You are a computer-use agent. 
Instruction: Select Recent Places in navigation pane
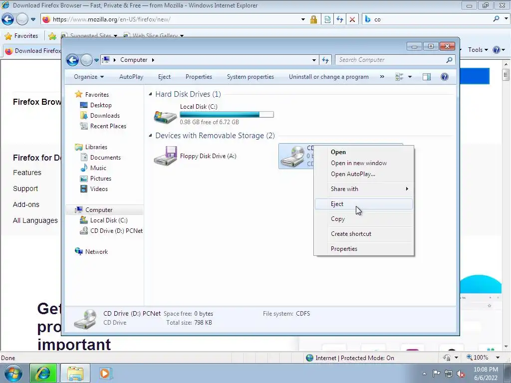[108, 126]
